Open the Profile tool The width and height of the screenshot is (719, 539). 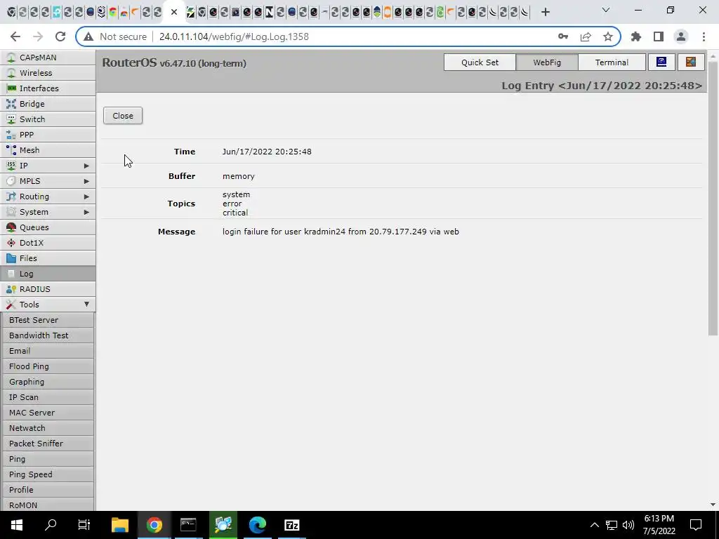coord(48,490)
